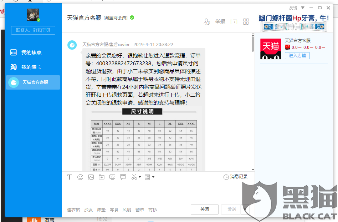Image resolution: width=338 pixels, height=222 pixels.
Task: Open the font formatting T tool
Action: (x=70, y=177)
